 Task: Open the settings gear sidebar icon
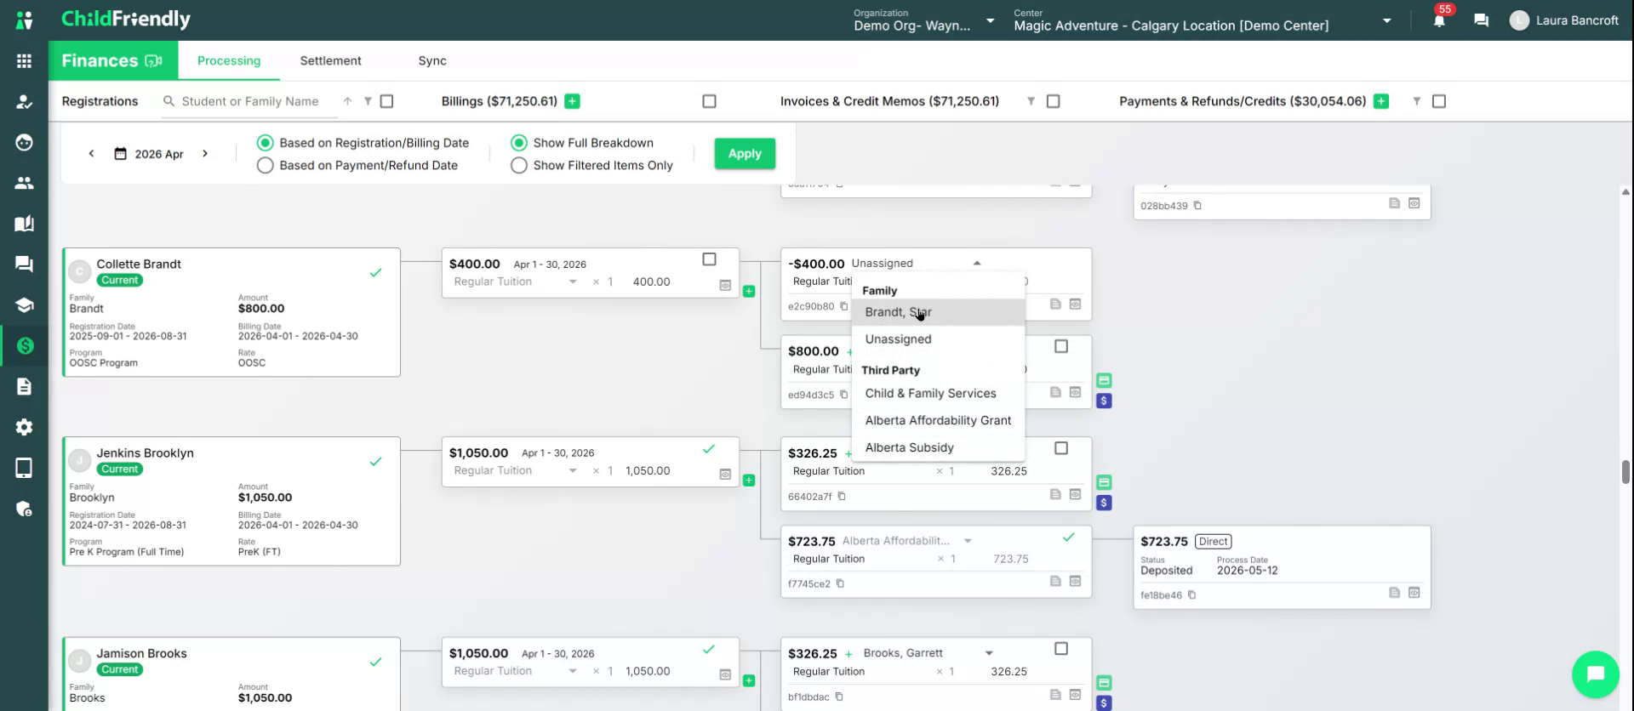(24, 427)
